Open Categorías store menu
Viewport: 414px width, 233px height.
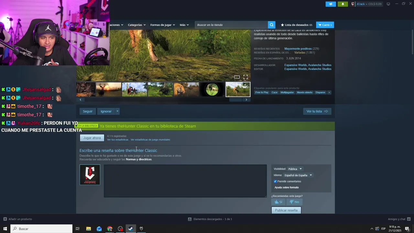click(x=136, y=25)
